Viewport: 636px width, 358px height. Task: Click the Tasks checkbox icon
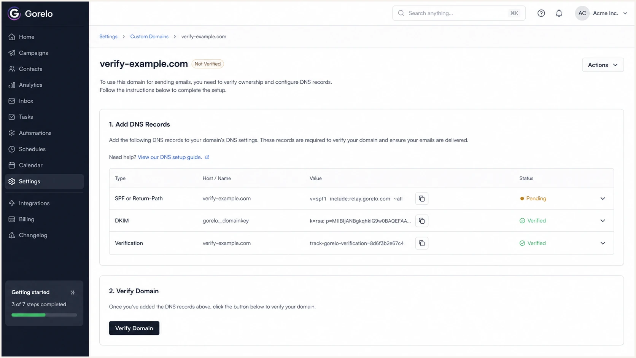coord(12,117)
